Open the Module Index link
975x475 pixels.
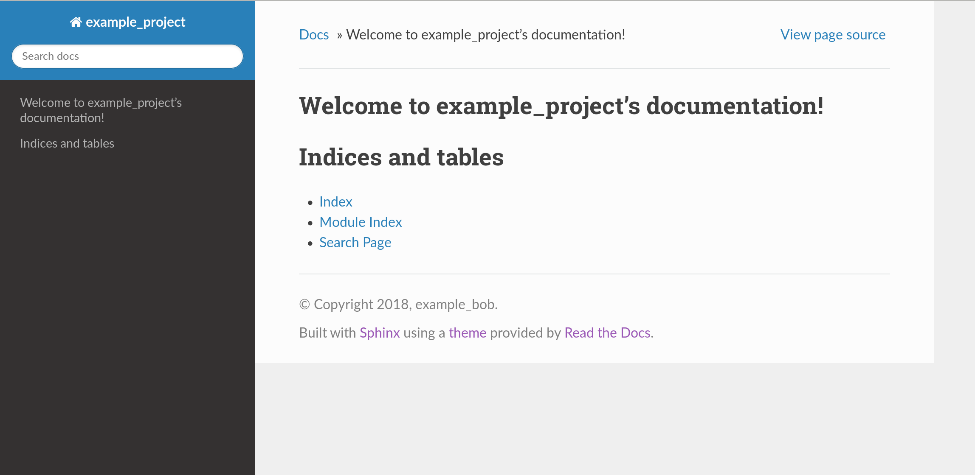pyautogui.click(x=361, y=222)
